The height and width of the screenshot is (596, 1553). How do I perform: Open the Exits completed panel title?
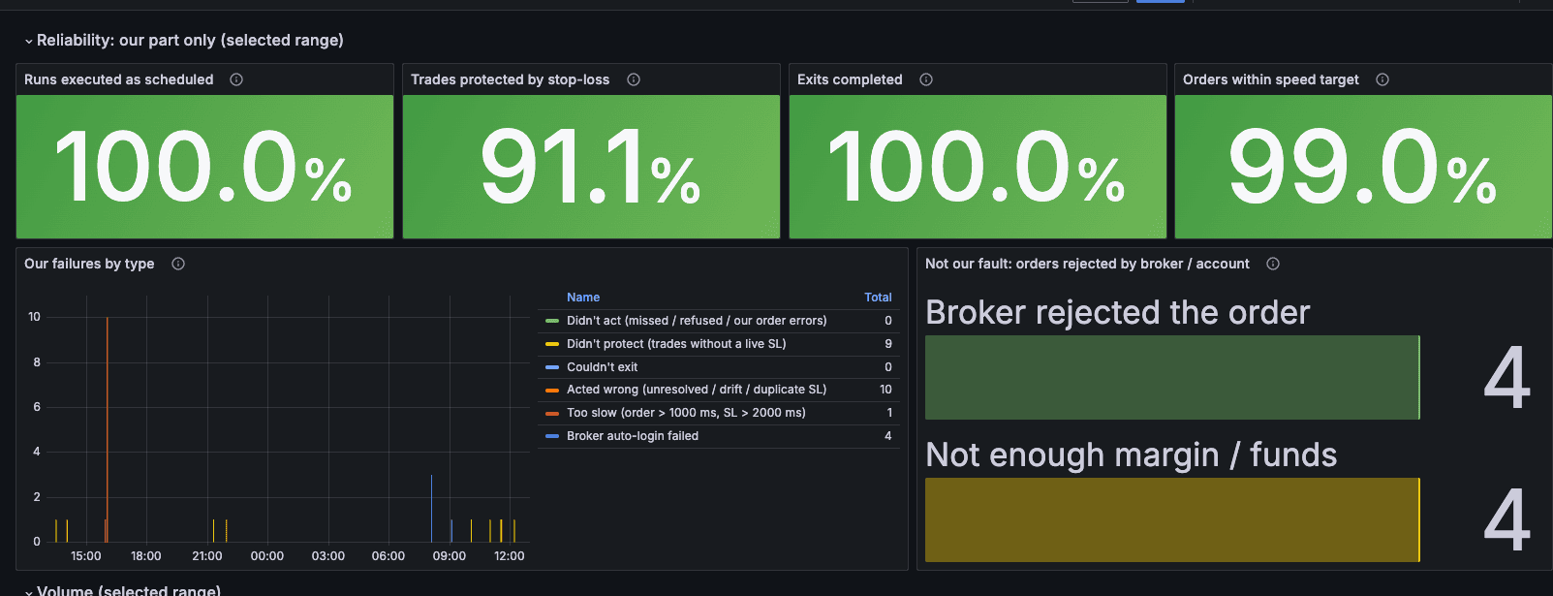(x=850, y=79)
